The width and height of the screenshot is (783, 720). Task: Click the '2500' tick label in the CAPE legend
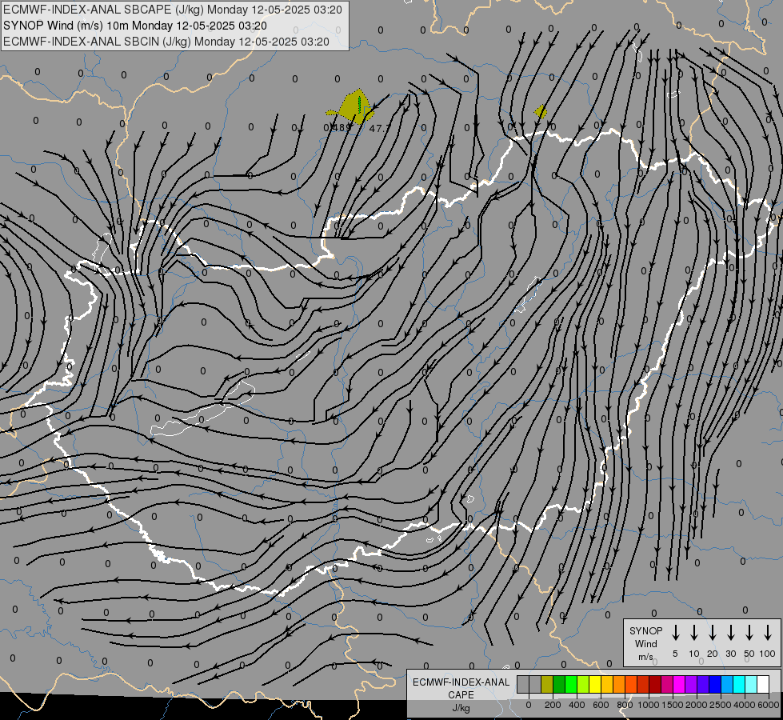tap(721, 705)
